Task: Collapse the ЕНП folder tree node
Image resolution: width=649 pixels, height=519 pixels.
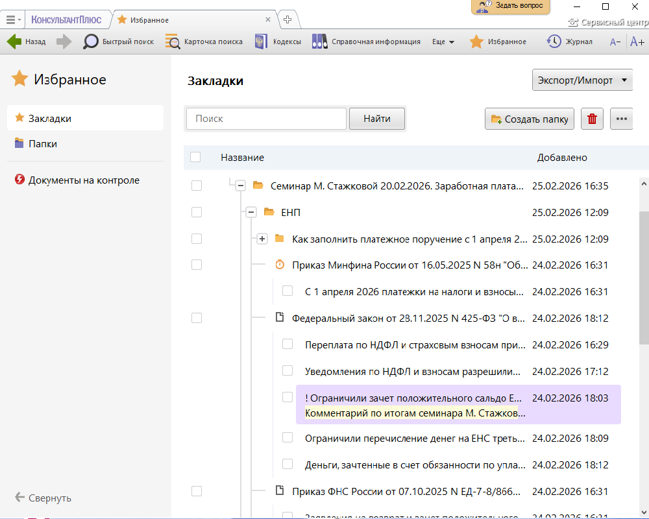Action: 251,212
